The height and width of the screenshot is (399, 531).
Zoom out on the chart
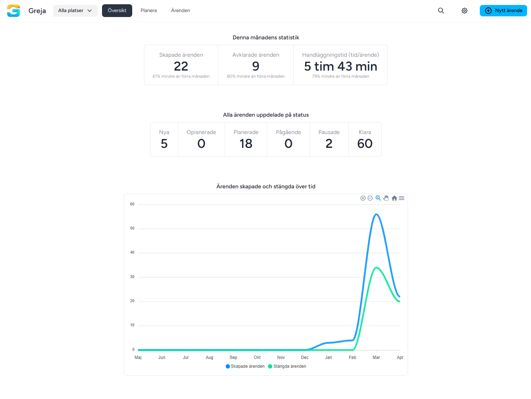click(370, 198)
